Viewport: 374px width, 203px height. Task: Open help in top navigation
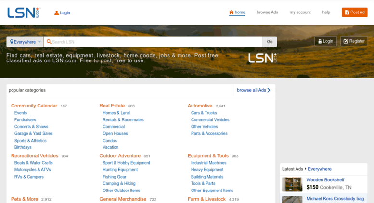point(326,12)
